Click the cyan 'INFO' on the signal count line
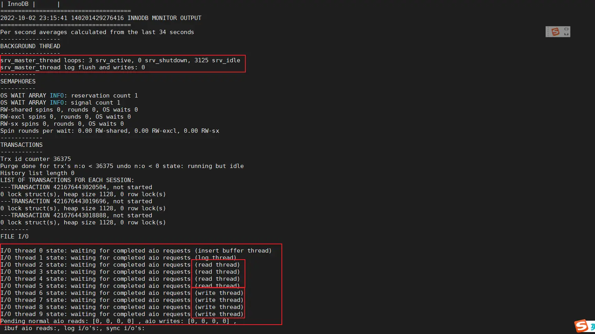This screenshot has width=595, height=334. 57,103
